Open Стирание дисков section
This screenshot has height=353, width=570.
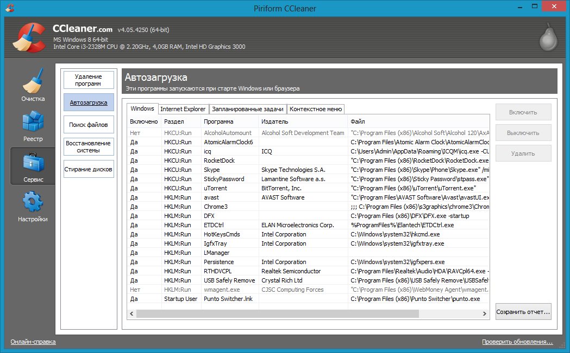coord(88,169)
